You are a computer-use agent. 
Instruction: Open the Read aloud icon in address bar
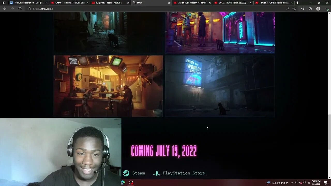[x=288, y=9]
